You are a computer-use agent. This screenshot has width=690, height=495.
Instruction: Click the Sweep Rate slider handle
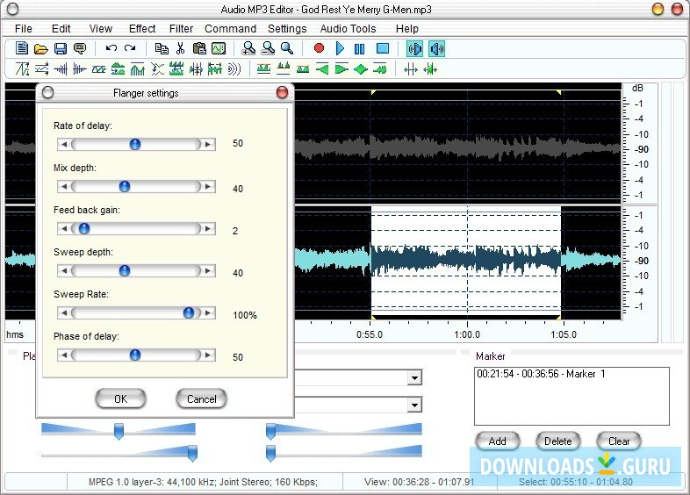(188, 312)
